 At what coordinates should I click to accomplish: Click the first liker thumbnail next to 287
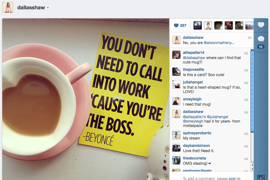(197, 25)
